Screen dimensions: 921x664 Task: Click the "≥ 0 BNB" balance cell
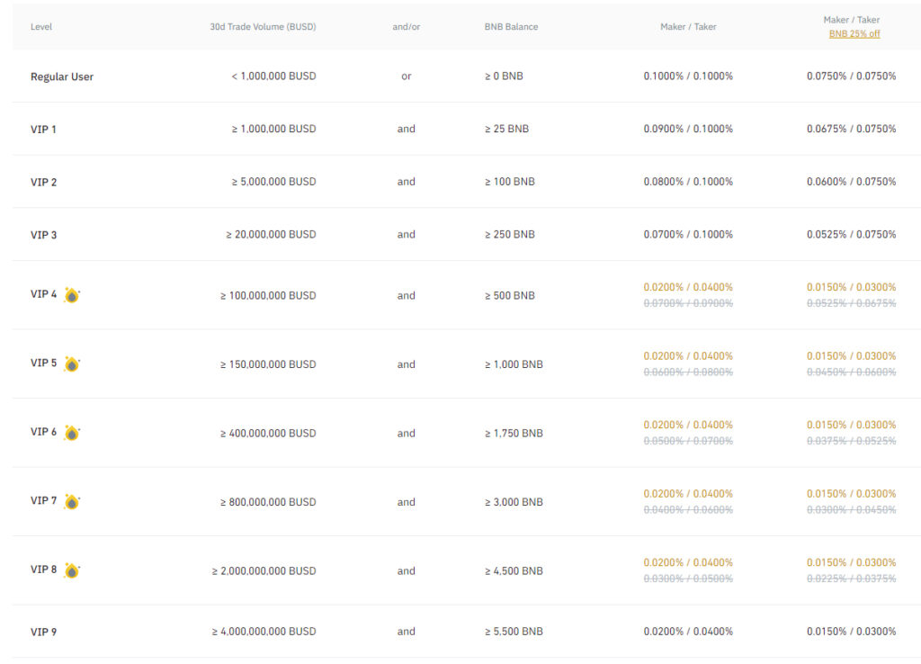[504, 76]
